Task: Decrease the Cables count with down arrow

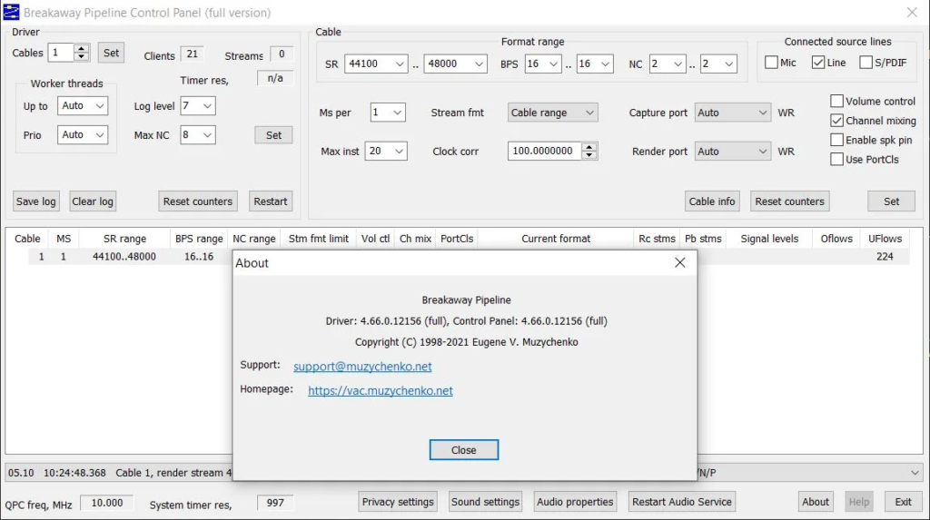Action: point(81,57)
